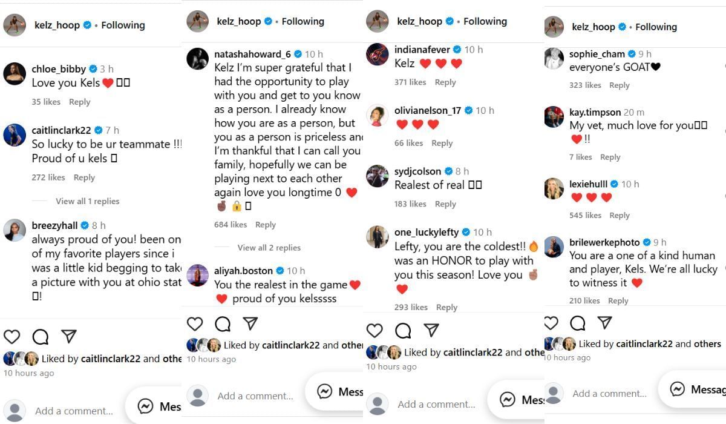
Task: Expand View all 1 replies
Action: click(87, 201)
